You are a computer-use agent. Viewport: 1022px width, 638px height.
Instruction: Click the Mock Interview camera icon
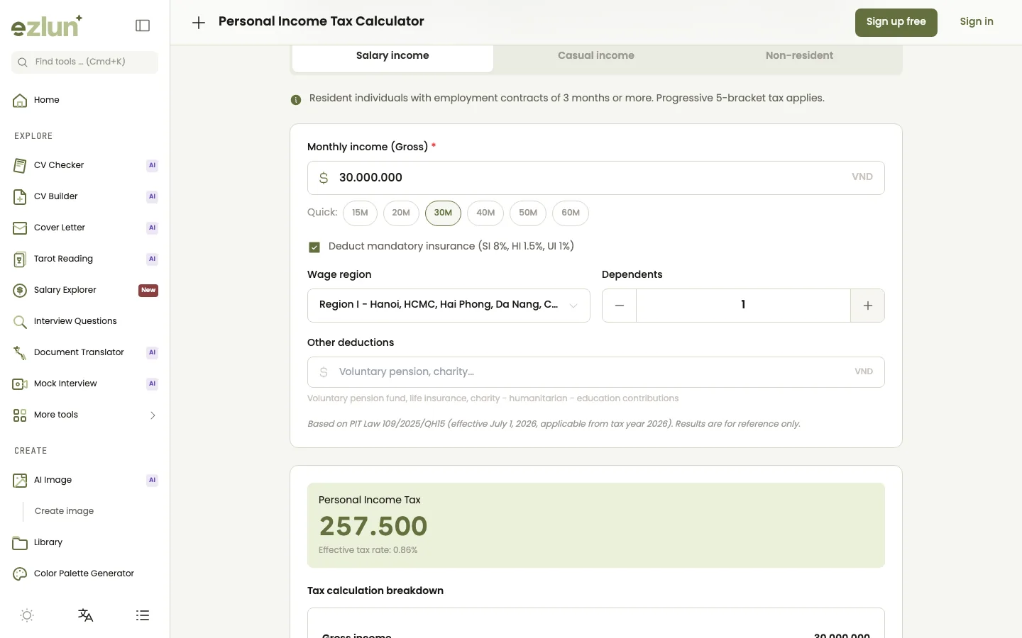tap(20, 384)
